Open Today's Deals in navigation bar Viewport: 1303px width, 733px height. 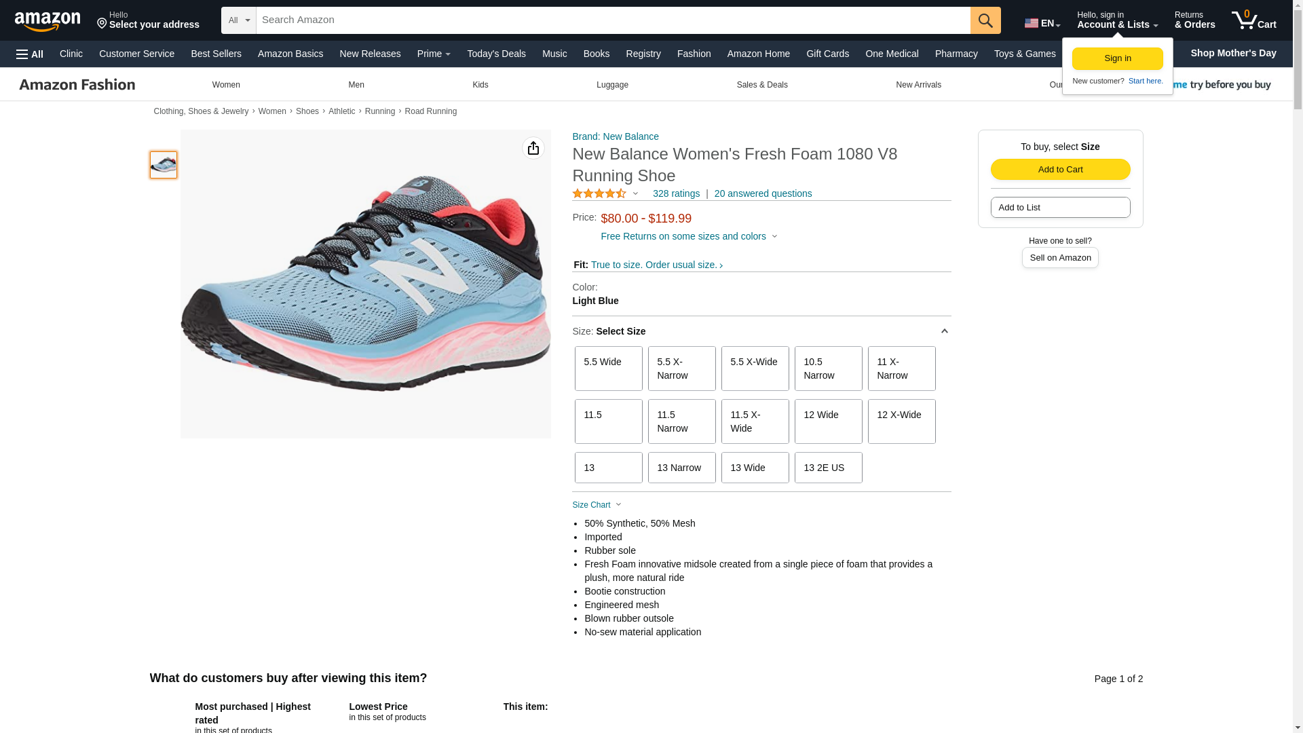pyautogui.click(x=496, y=54)
